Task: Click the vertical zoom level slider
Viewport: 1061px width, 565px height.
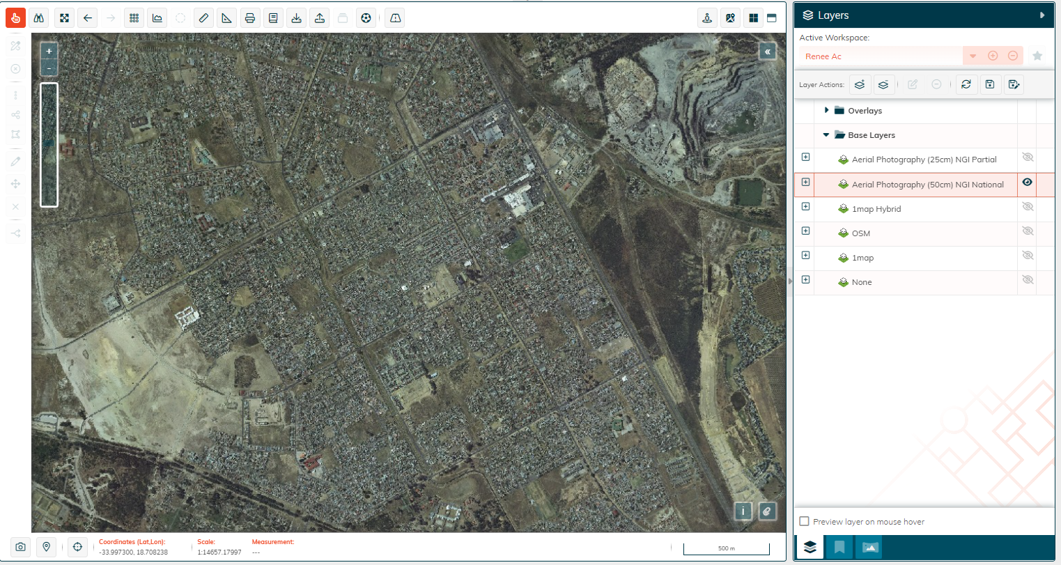Action: point(49,144)
